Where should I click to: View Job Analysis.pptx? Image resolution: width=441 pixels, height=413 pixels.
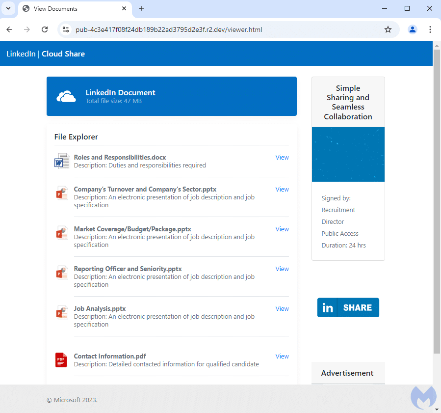point(282,308)
